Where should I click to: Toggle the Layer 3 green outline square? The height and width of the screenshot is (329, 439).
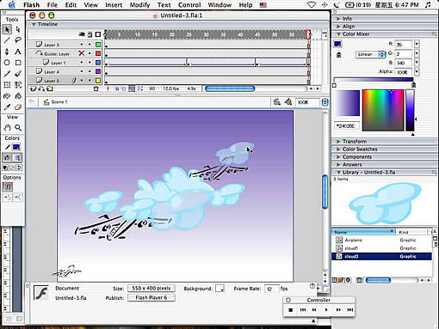pos(98,45)
